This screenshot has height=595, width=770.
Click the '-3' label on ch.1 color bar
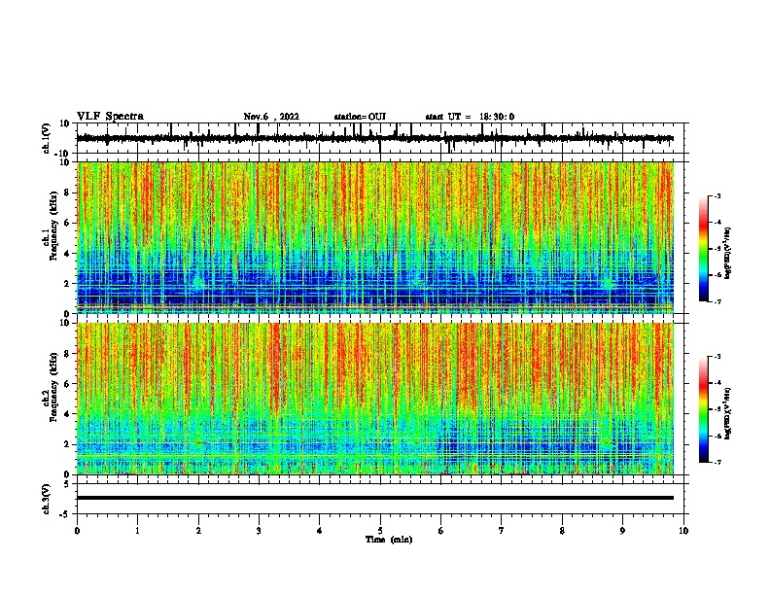[717, 195]
